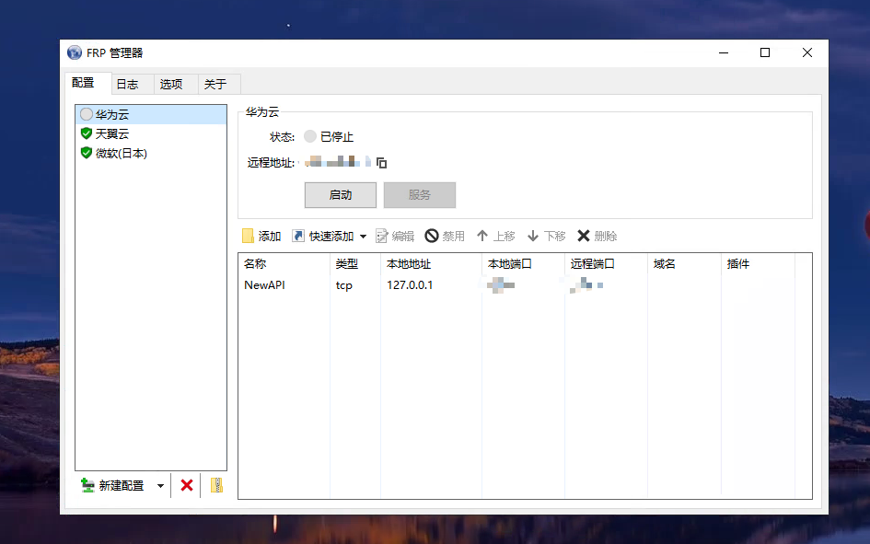
Task: Select the 华为云 configuration
Action: click(151, 114)
